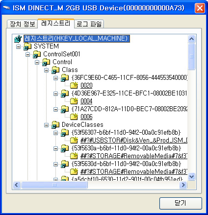
Task: Click the starred folder icon for 0004
Action: (x=74, y=101)
